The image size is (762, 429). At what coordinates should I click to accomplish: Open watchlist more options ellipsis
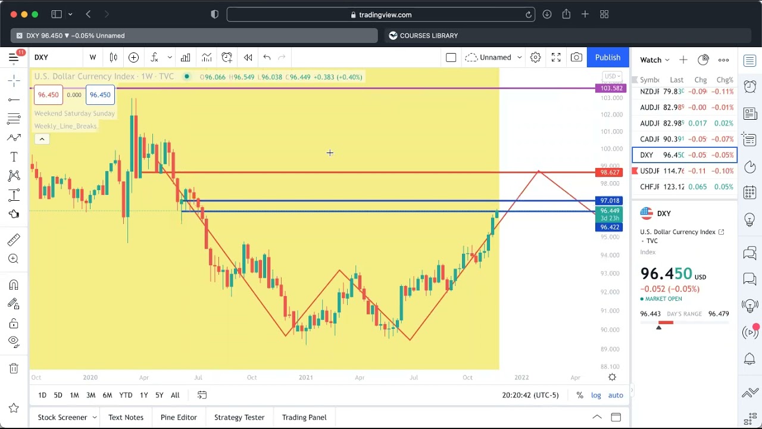click(x=723, y=60)
